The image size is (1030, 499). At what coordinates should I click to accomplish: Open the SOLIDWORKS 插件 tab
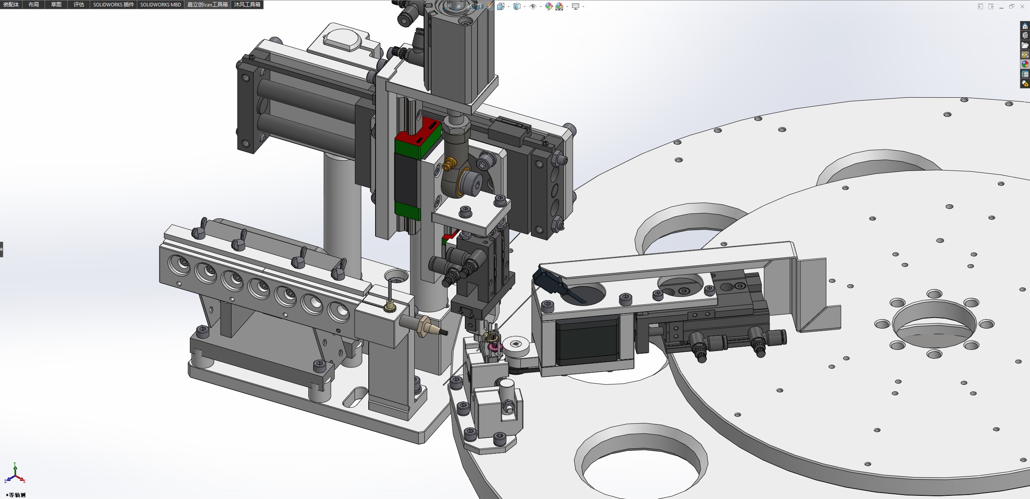click(x=114, y=4)
